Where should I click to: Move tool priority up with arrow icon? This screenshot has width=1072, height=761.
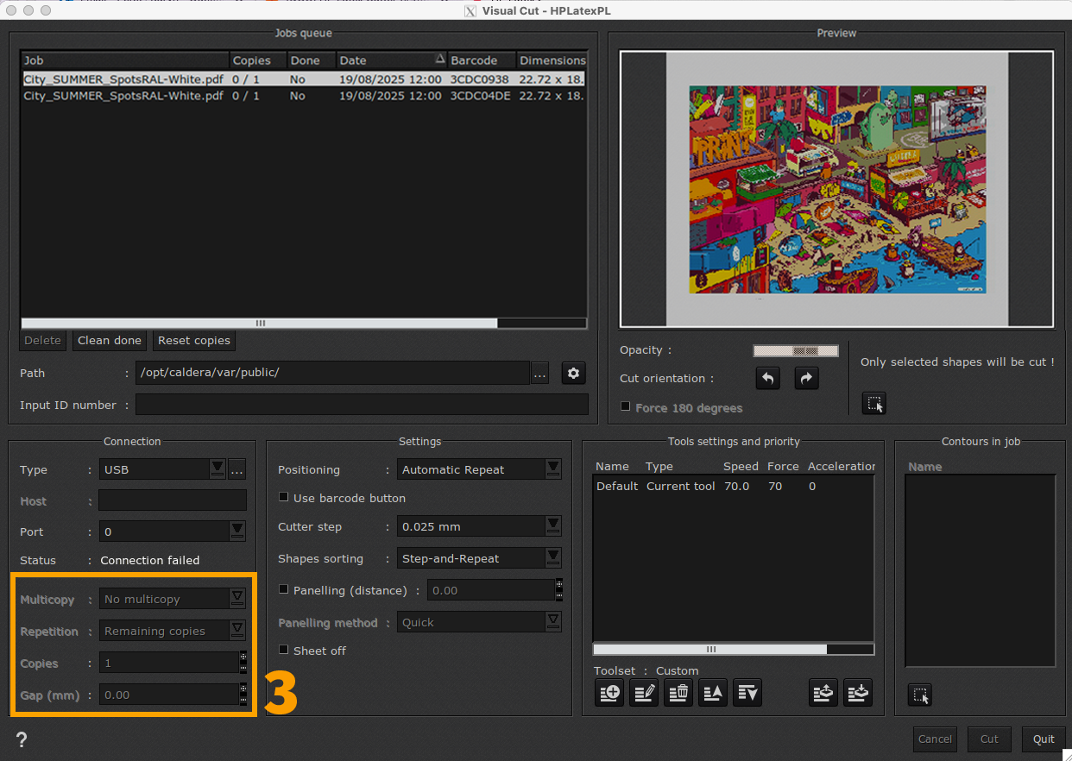tap(713, 693)
